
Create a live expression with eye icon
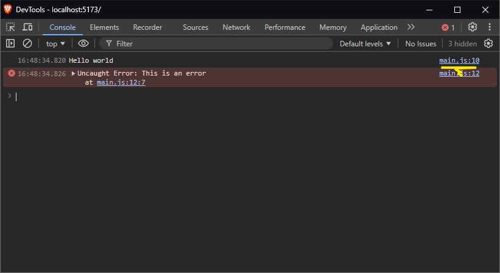coord(83,43)
